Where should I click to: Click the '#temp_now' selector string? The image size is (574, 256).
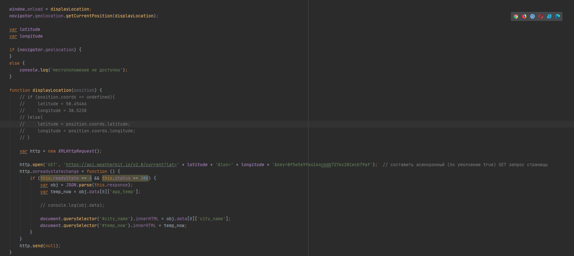click(x=114, y=225)
